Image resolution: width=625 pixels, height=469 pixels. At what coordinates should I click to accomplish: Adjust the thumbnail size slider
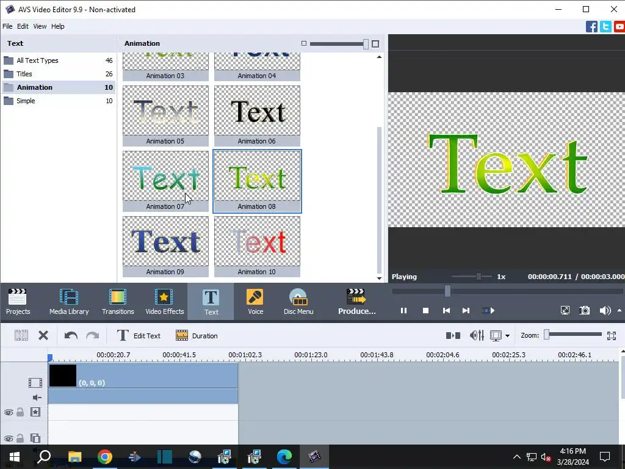click(x=366, y=44)
